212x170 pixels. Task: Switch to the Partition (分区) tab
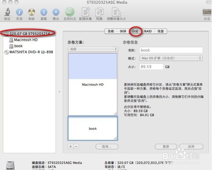(x=135, y=31)
